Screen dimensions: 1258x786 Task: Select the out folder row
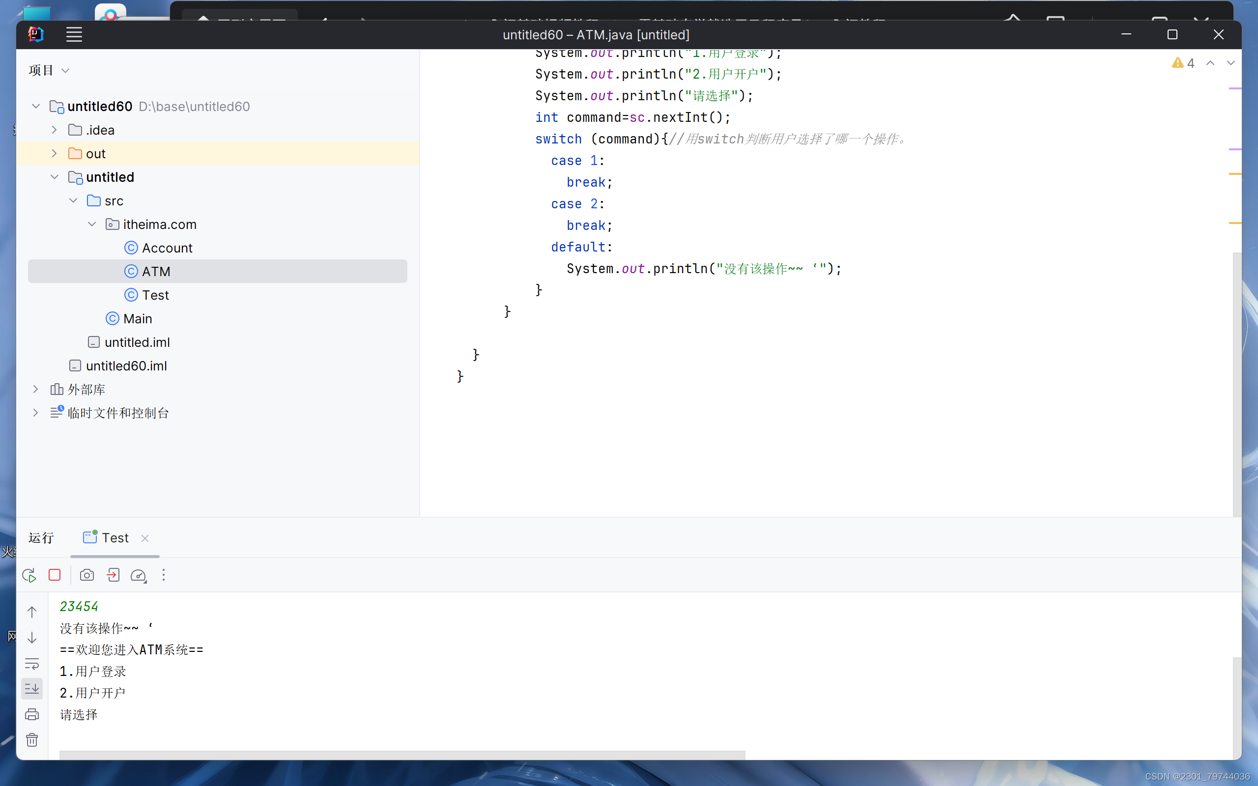pos(217,153)
